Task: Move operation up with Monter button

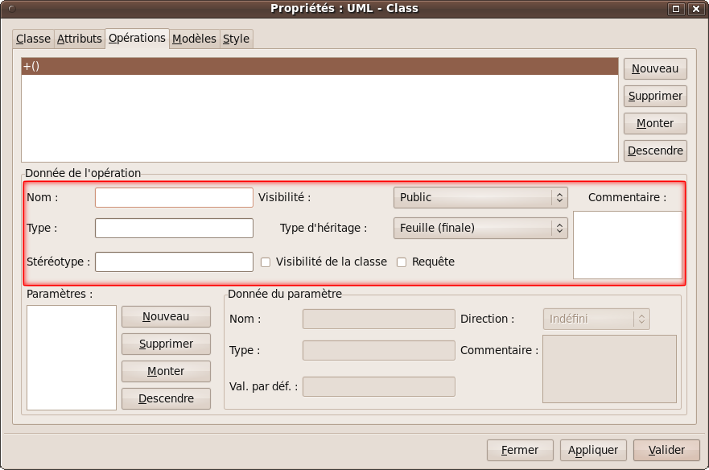Action: click(655, 123)
